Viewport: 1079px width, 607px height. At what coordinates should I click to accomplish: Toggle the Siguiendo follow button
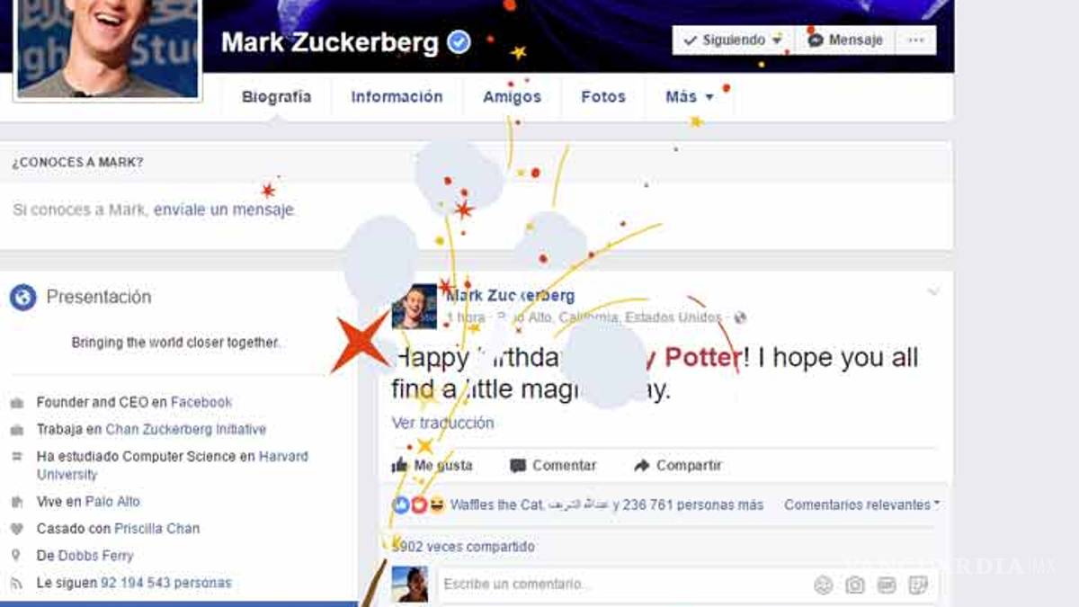[x=733, y=40]
